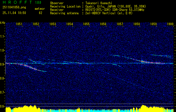Click the date stamp 25.11.04 18:50
The height and width of the screenshot is (112, 176).
click(14, 13)
